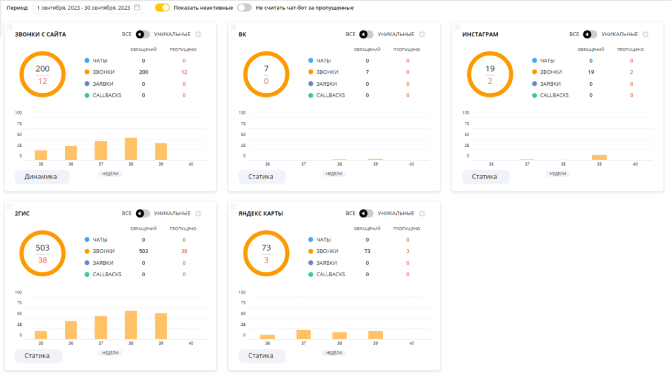Open settings gear on 2ГИС card
This screenshot has width=671, height=377.
pyautogui.click(x=198, y=214)
